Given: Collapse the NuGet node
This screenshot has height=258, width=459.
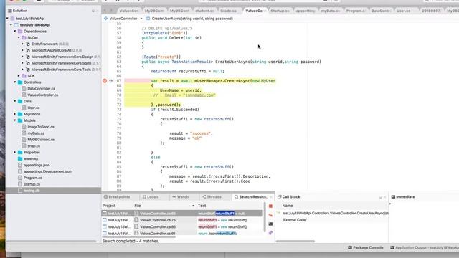Looking at the screenshot, I should point(19,37).
